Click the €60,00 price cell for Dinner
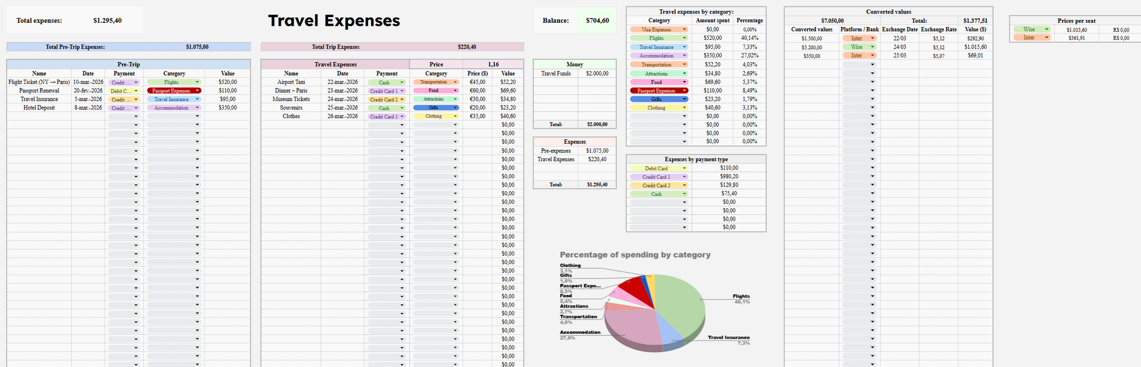The width and height of the screenshot is (1141, 367). tap(477, 91)
